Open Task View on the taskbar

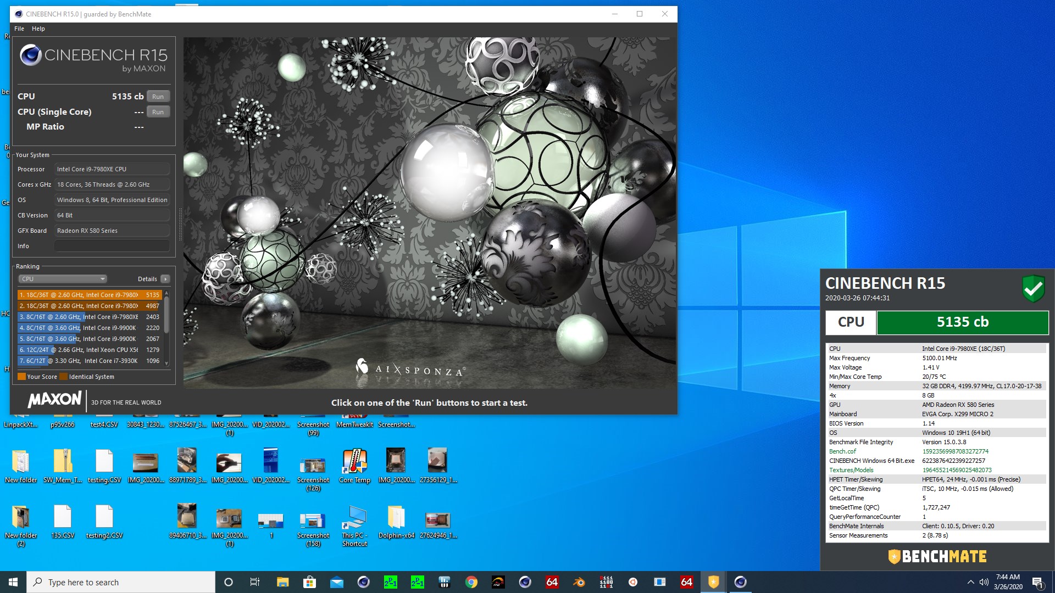(255, 582)
